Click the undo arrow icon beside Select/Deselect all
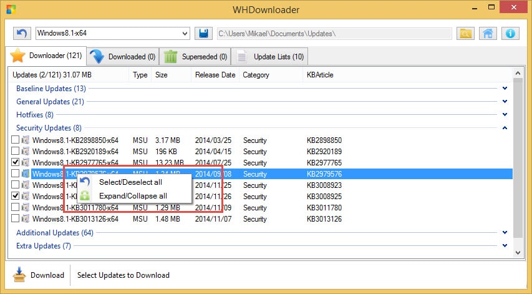The width and height of the screenshot is (532, 294). point(85,182)
